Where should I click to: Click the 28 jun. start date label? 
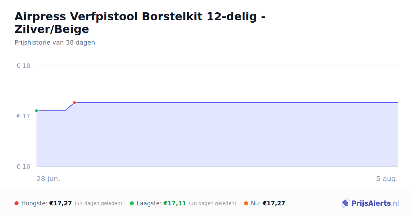point(49,179)
